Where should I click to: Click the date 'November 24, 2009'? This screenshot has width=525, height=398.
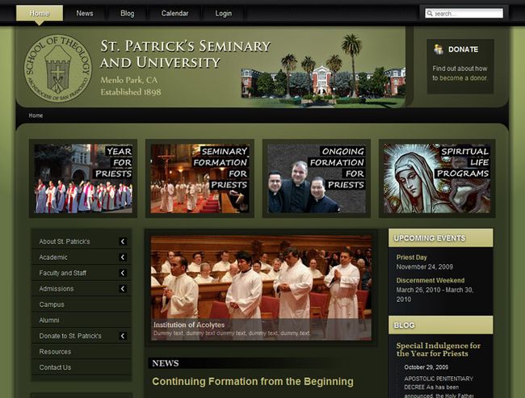pyautogui.click(x=425, y=266)
